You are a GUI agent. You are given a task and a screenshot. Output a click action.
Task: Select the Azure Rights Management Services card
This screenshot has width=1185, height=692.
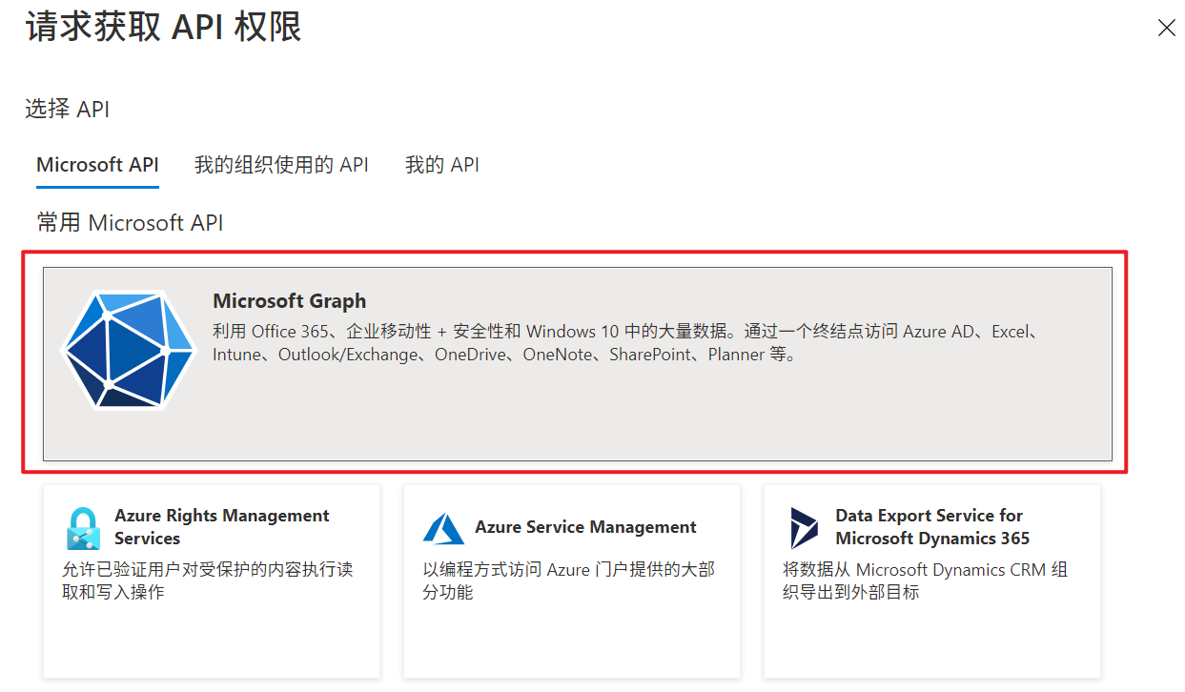(x=212, y=581)
